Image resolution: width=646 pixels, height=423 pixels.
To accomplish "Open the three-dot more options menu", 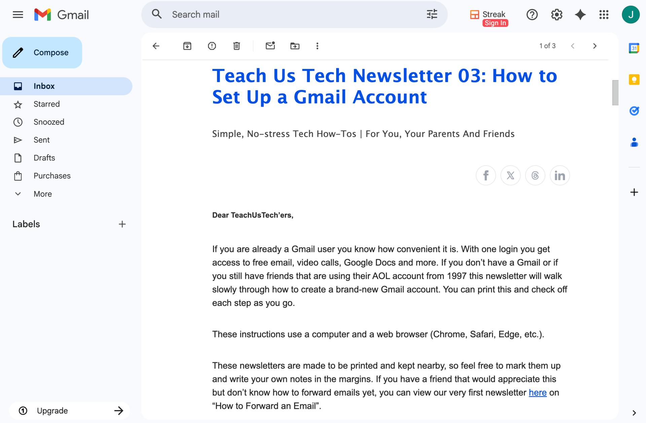I will click(x=317, y=46).
